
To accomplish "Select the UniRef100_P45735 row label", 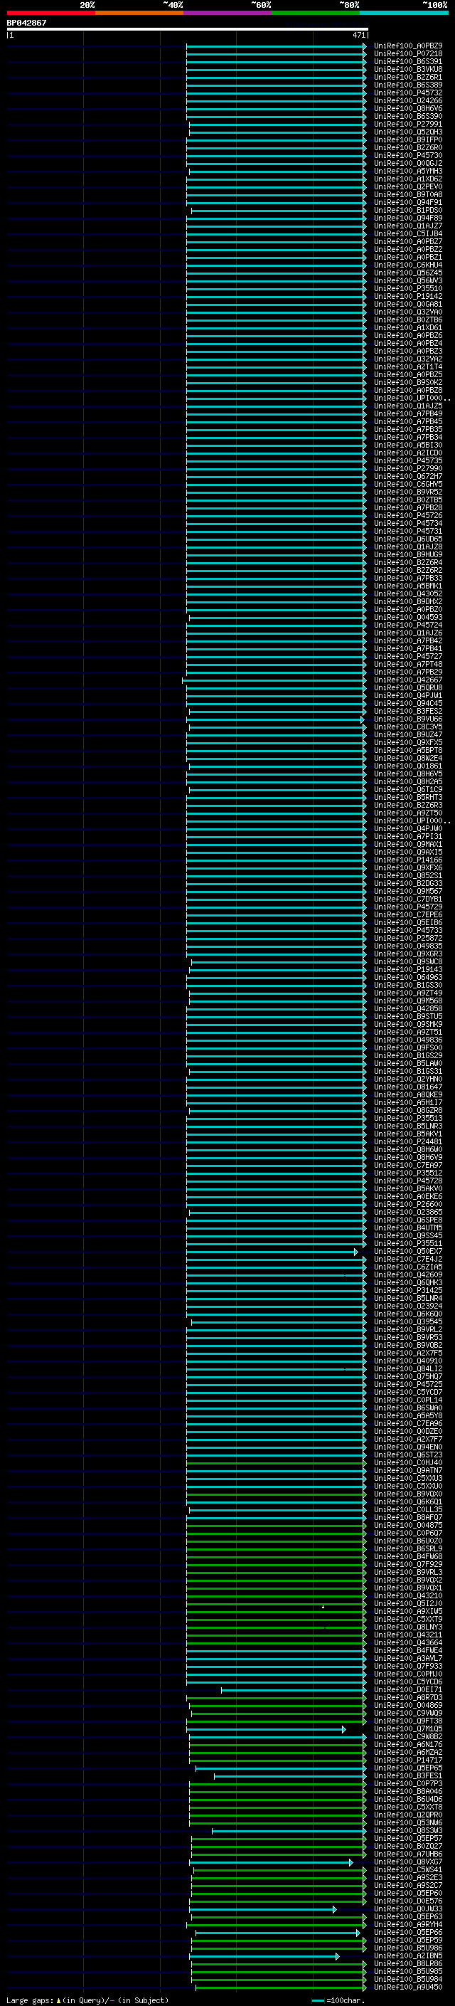I will pos(408,461).
